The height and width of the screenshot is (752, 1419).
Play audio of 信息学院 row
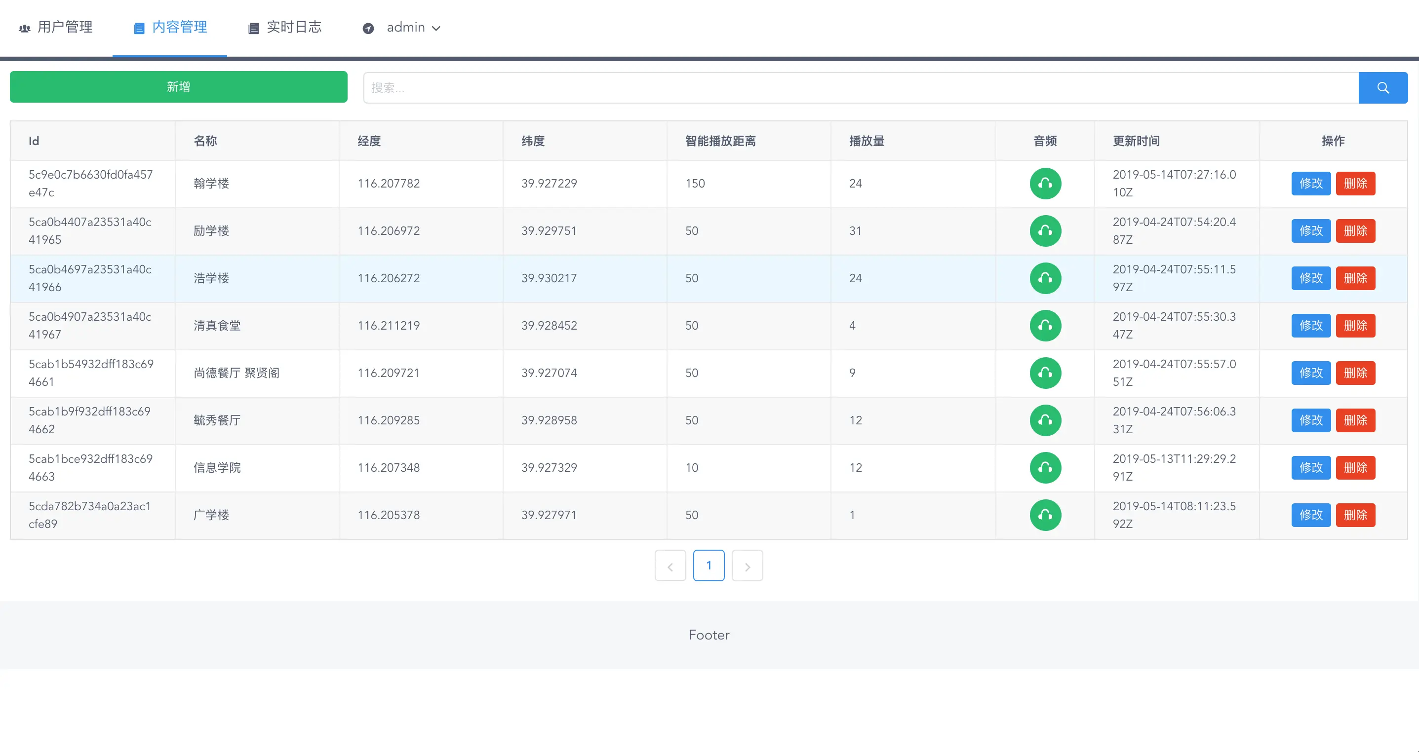(x=1045, y=467)
